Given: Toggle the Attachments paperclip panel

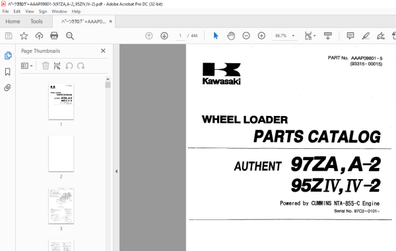Looking at the screenshot, I should pos(7,88).
